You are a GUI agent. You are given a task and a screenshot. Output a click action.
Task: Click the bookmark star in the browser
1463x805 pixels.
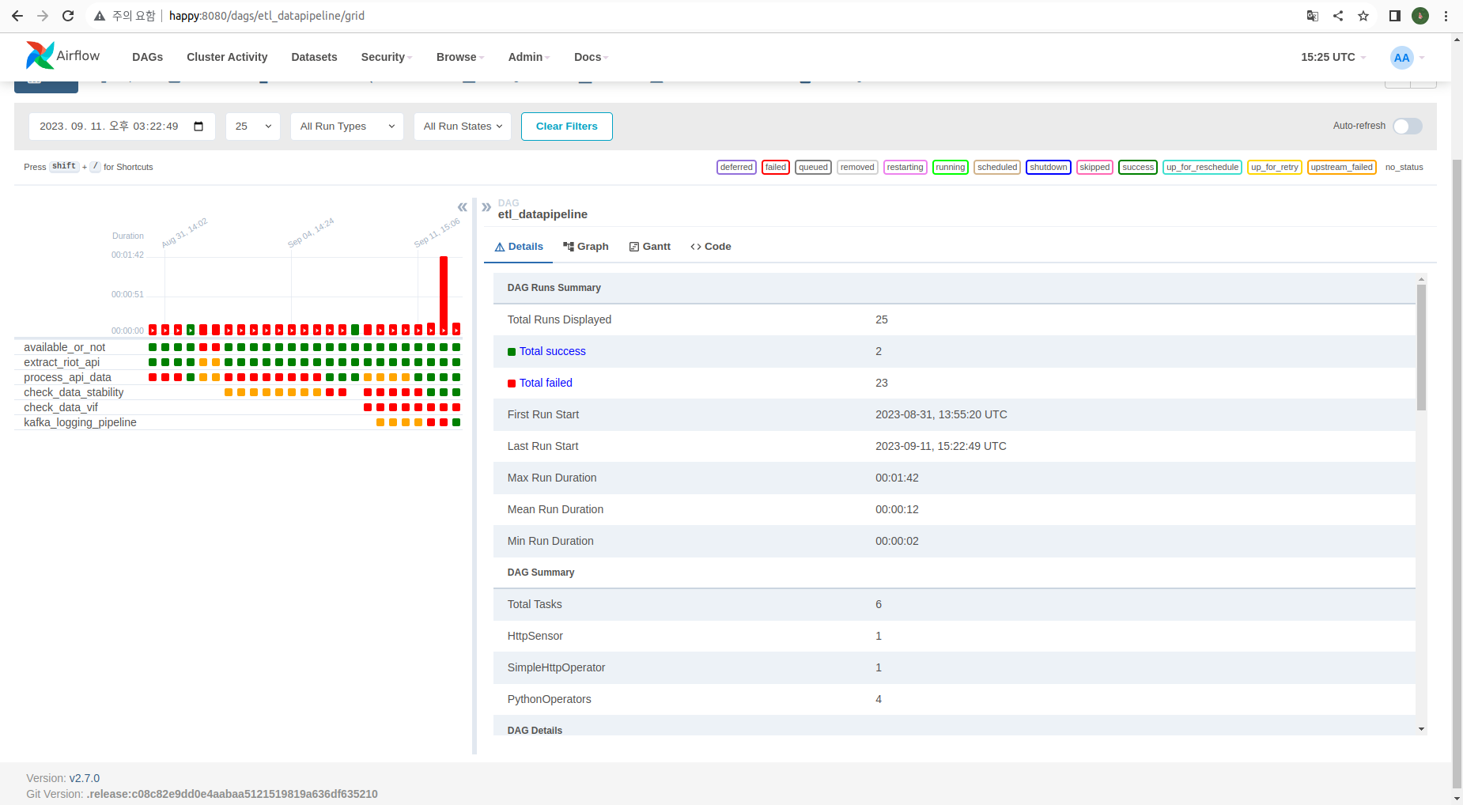[1363, 15]
